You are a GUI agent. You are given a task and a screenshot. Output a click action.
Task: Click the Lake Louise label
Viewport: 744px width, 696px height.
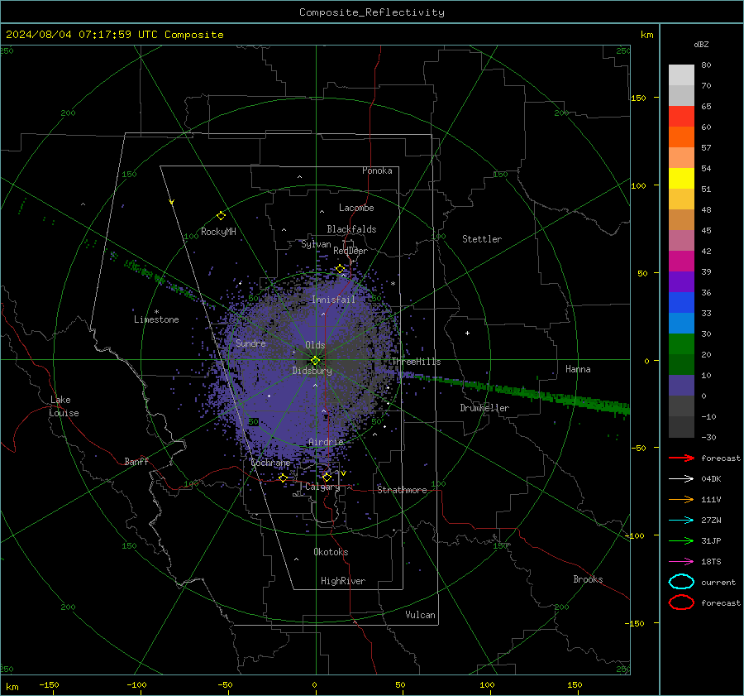(x=64, y=406)
